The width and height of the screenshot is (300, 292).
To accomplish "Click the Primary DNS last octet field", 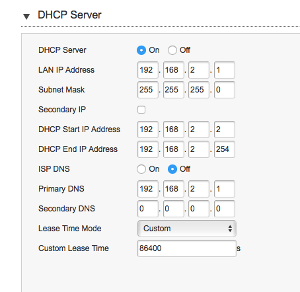I will point(225,189).
